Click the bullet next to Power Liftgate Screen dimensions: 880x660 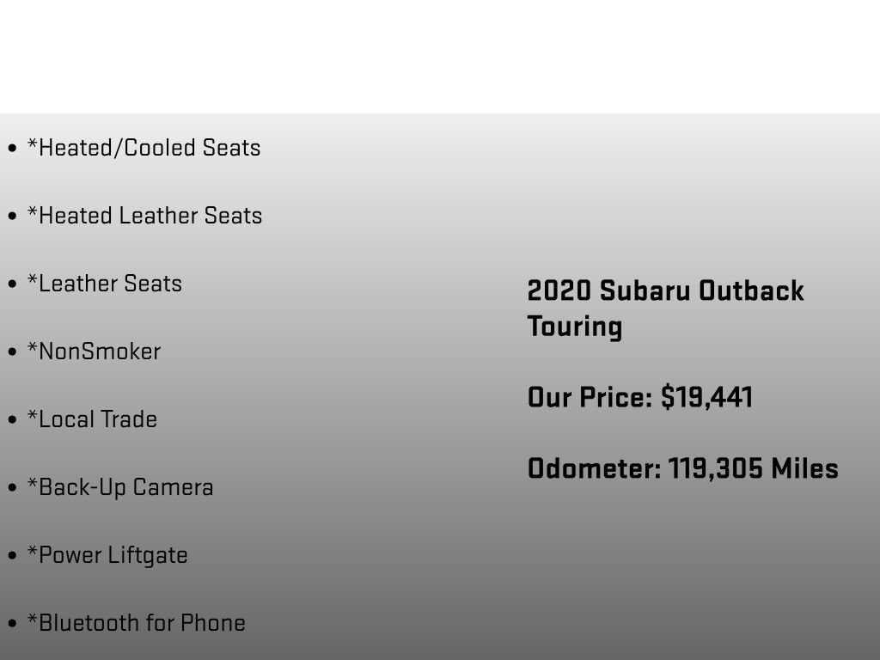(12, 556)
